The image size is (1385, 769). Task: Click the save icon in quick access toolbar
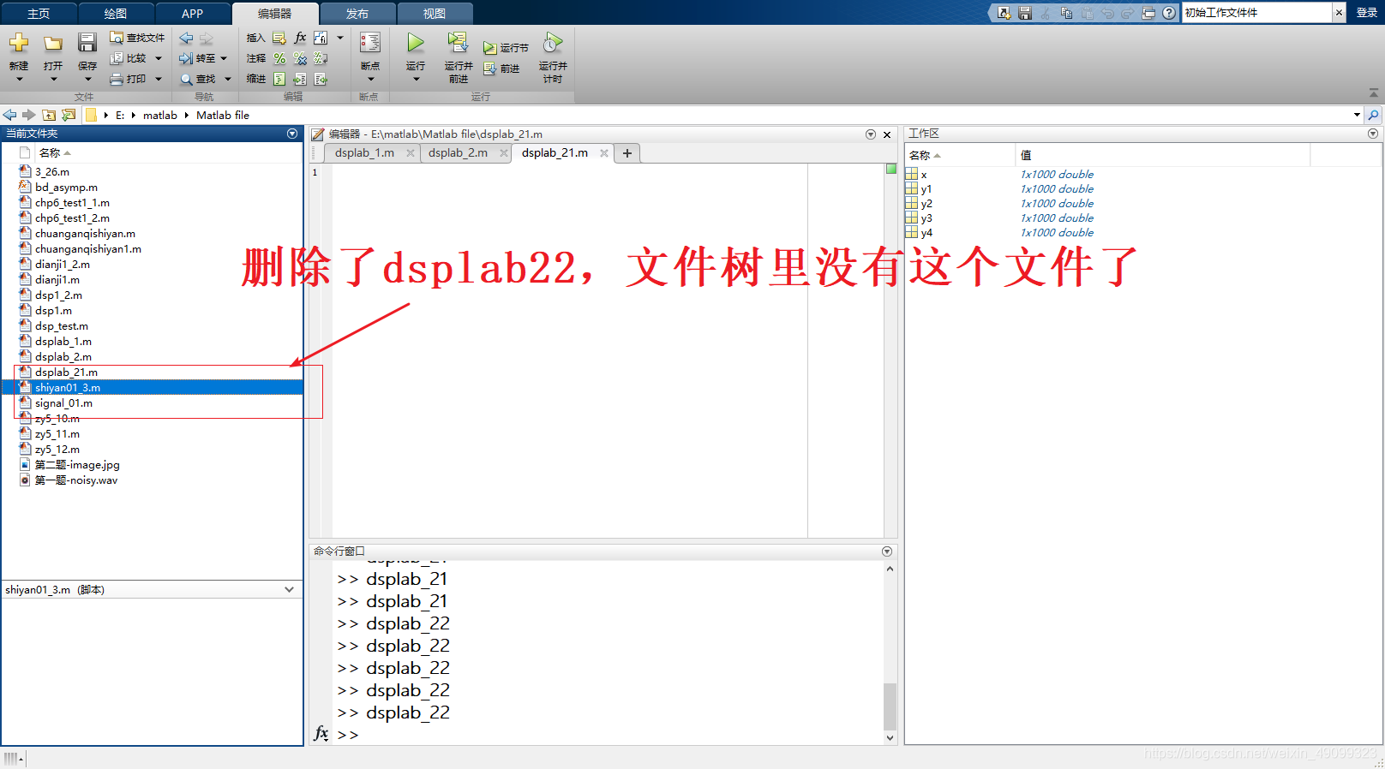point(1025,13)
